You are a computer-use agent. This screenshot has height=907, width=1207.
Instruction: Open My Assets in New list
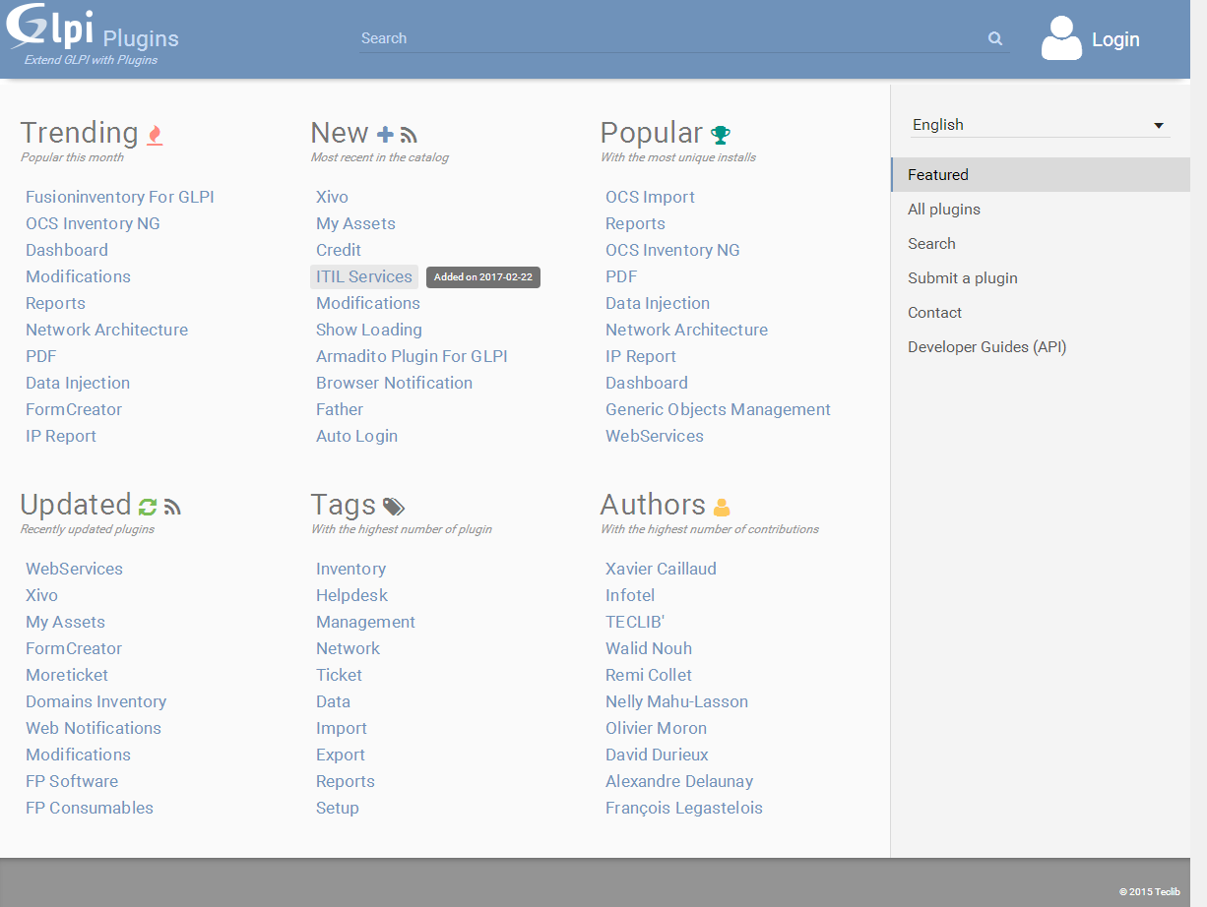pos(355,223)
